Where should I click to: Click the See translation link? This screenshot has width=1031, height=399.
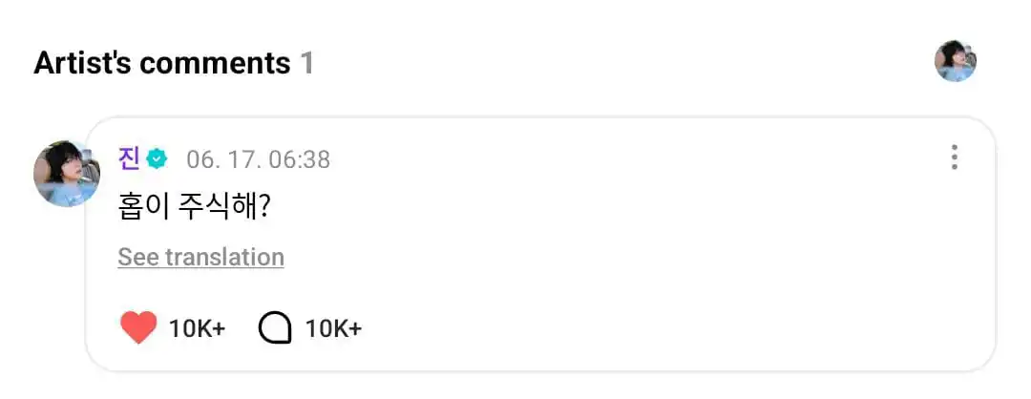point(201,257)
